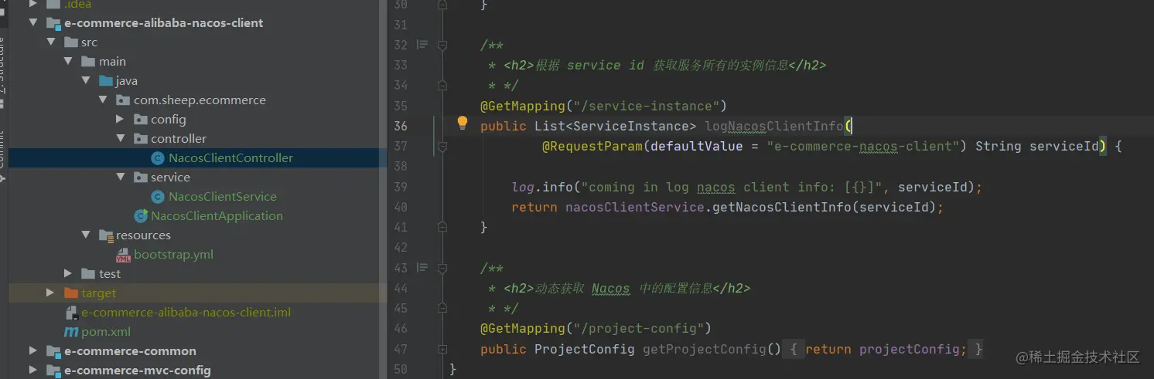
Task: Expand folded getProjectConfig method at line 47
Action: coord(442,349)
